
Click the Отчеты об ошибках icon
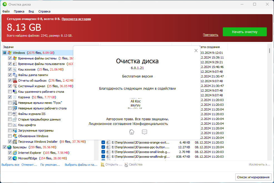tap(15, 81)
